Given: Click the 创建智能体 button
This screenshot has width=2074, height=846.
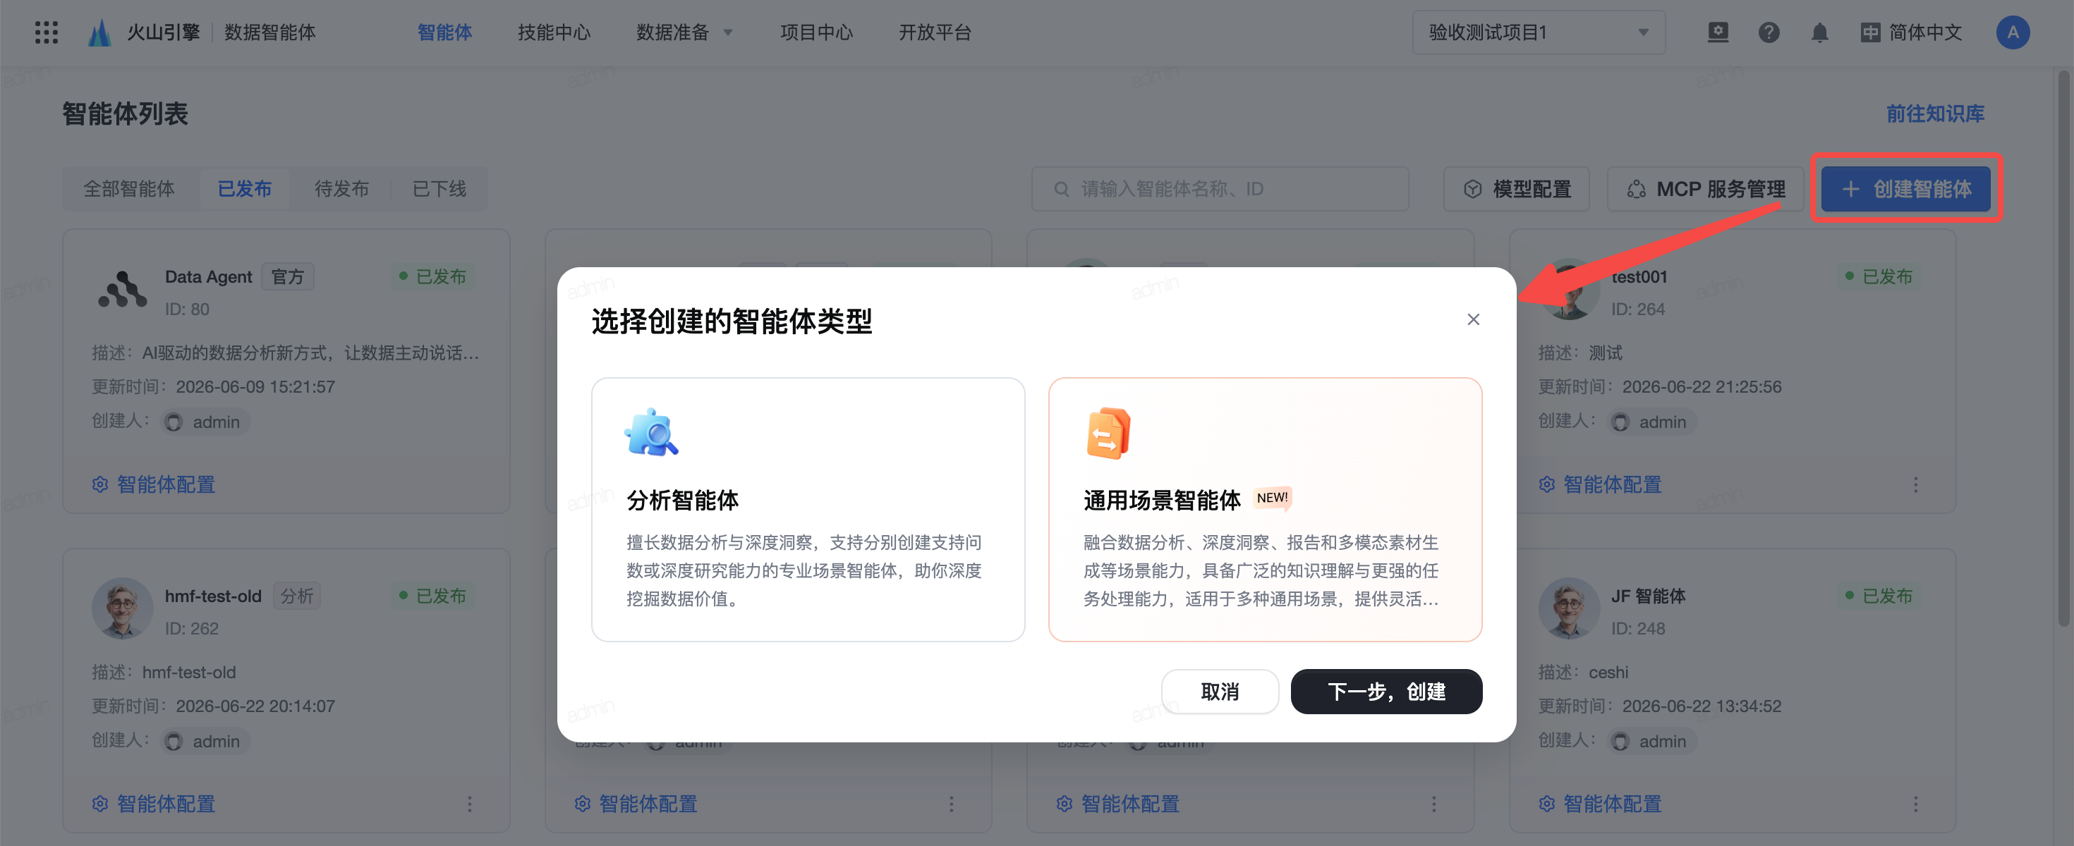Looking at the screenshot, I should [x=1905, y=188].
